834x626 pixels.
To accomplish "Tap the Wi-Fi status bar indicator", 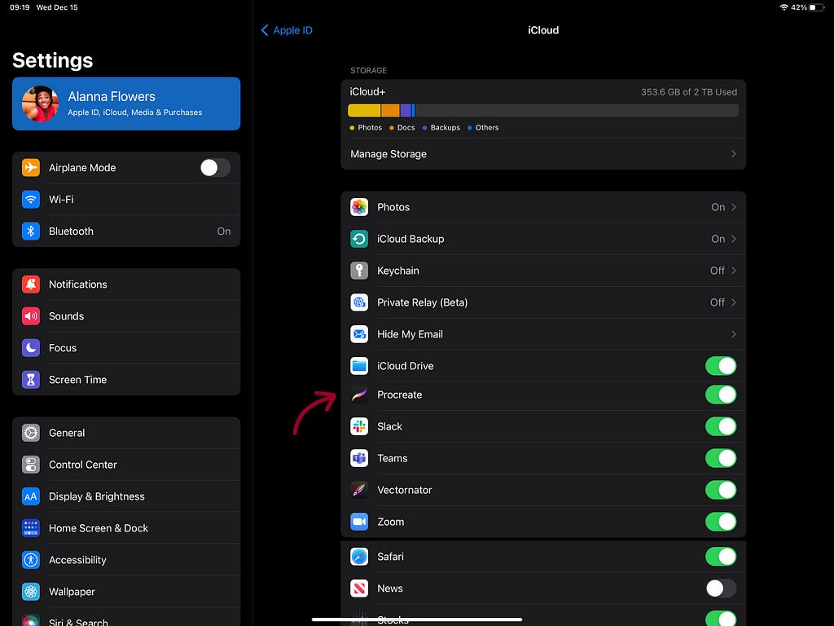I will point(784,7).
